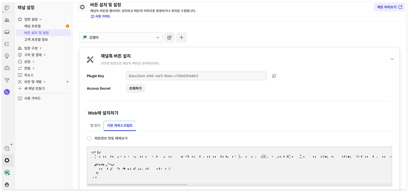Viewport: 409px width, 192px height.
Task: Select the workflow briefcase icon in left sidebar
Action: click(x=7, y=68)
